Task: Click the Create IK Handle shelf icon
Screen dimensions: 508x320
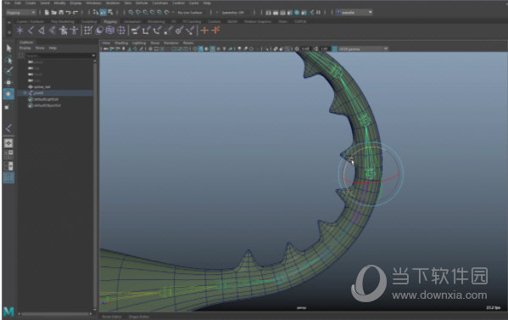Action: pyautogui.click(x=42, y=31)
